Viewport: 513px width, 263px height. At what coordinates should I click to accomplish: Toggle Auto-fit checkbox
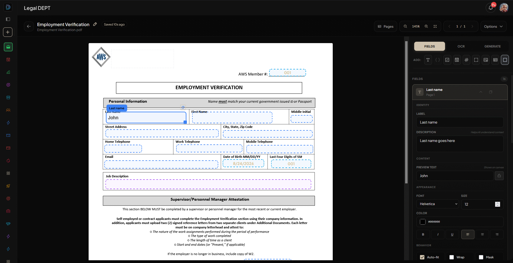(422, 257)
